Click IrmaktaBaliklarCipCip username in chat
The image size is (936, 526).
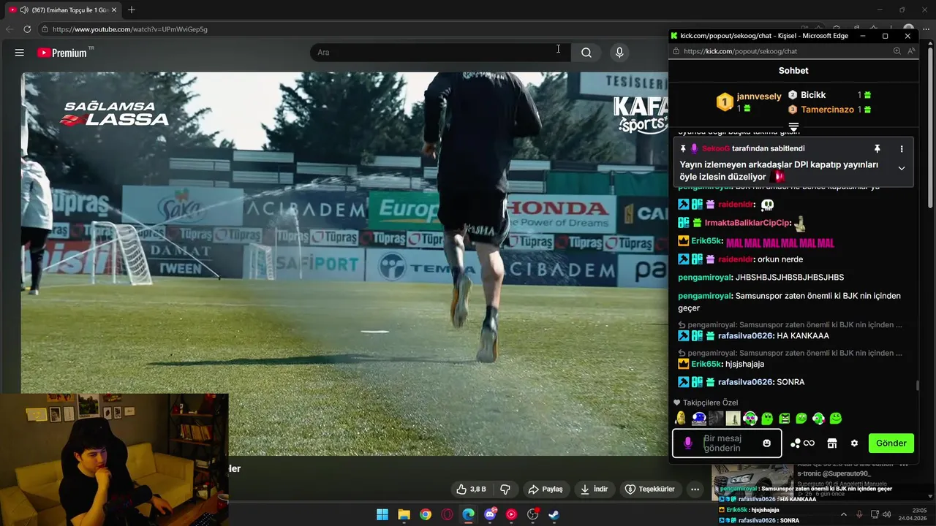(x=747, y=223)
